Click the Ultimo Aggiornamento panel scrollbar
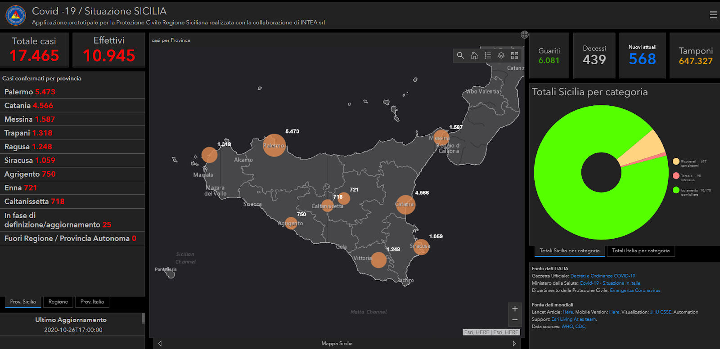The width and height of the screenshot is (720, 349). (143, 318)
